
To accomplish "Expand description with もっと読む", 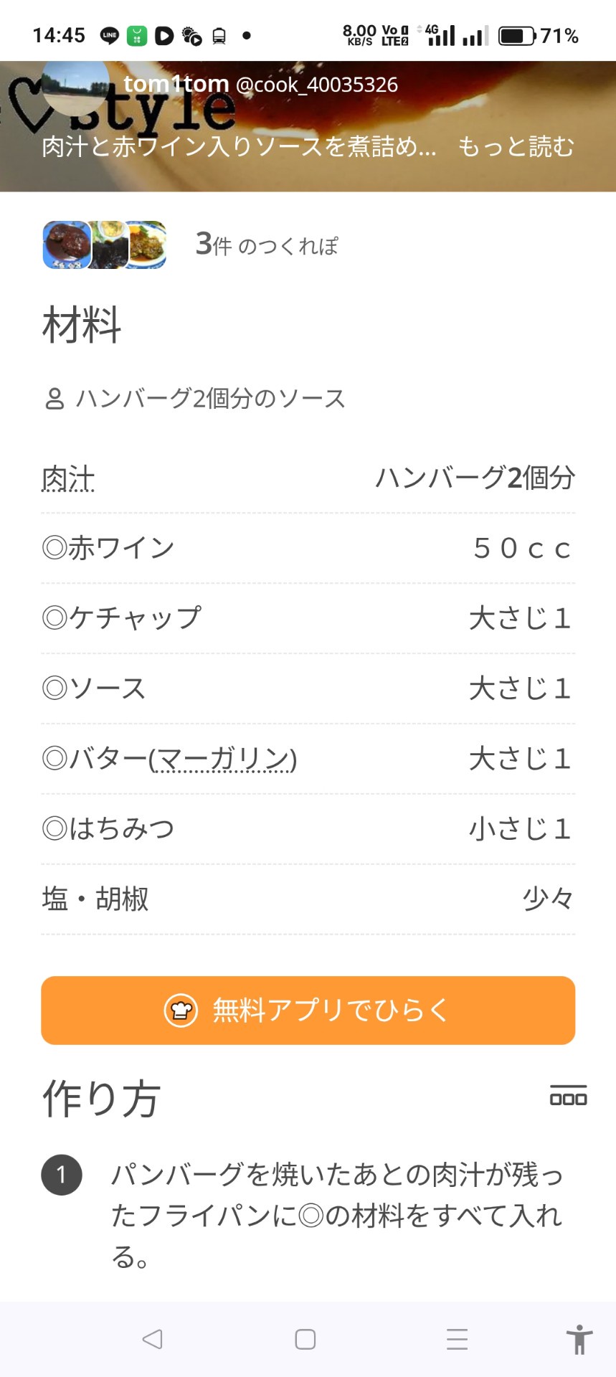I will click(x=516, y=146).
